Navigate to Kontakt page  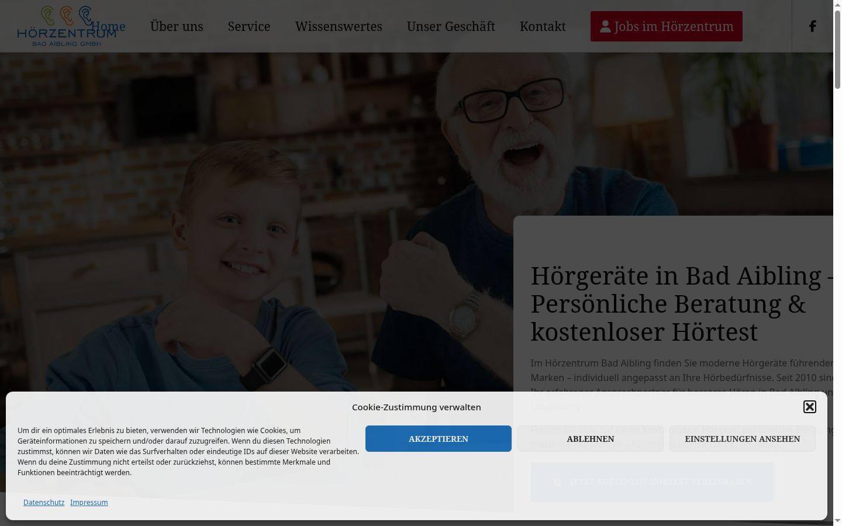pyautogui.click(x=543, y=26)
